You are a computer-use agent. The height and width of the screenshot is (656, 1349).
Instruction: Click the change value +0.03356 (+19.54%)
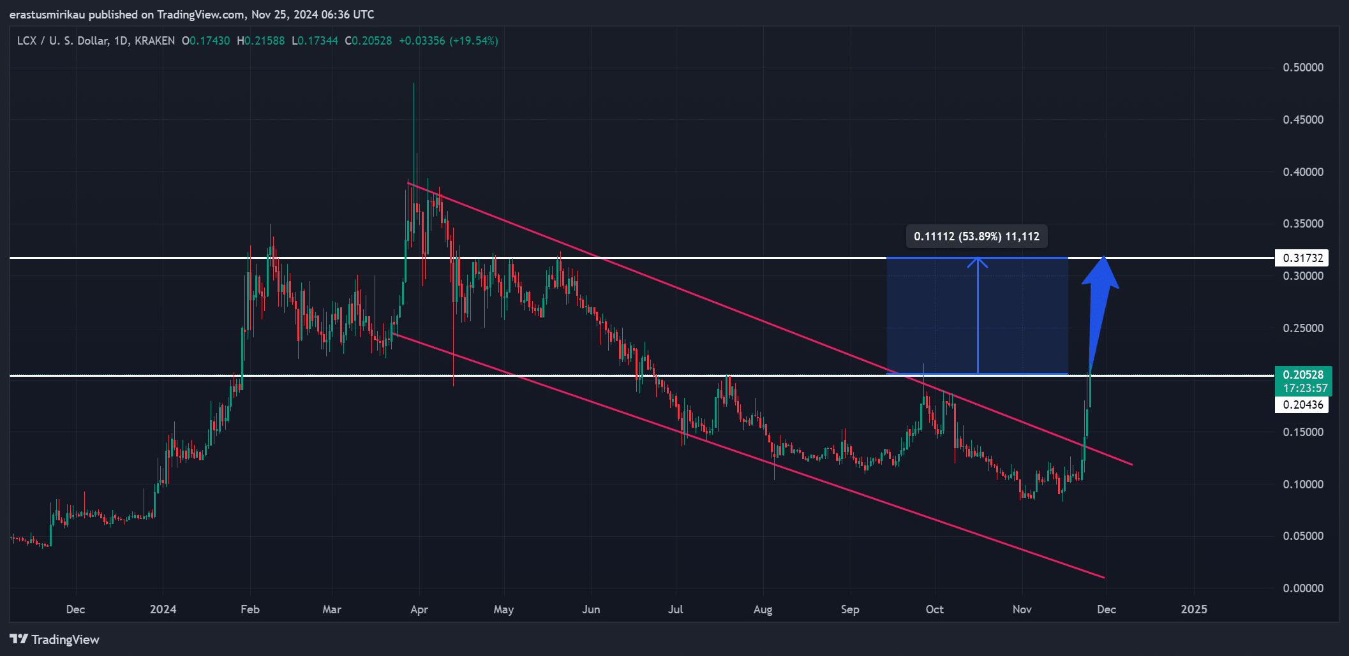(x=449, y=41)
